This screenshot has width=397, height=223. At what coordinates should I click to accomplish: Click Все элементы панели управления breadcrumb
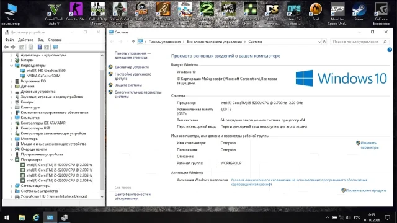tap(215, 42)
